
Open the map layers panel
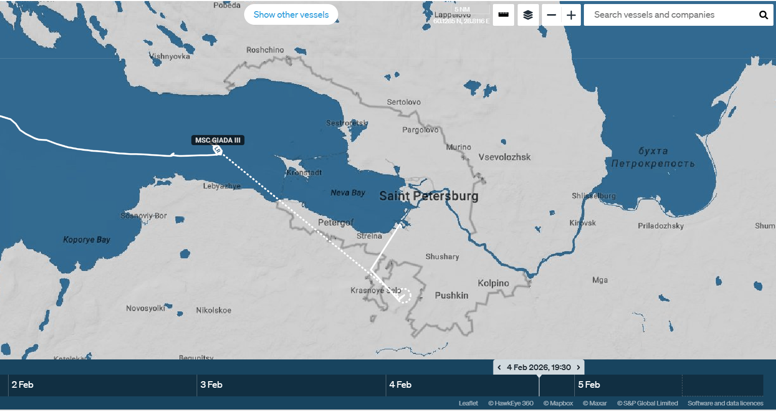pos(528,15)
